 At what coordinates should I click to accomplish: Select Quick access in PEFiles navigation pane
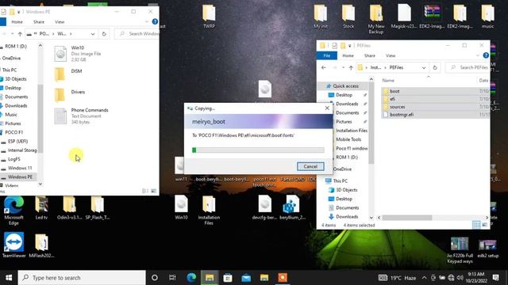[x=345, y=86]
